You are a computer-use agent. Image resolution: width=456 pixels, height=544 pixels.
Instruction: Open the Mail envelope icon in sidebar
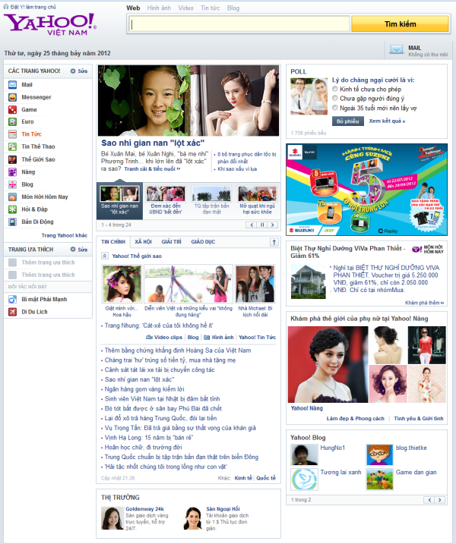pyautogui.click(x=12, y=85)
